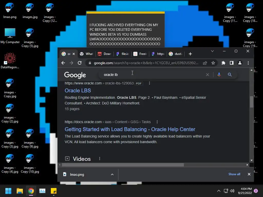
Task: Select images - Copy (2).jpg on desktop
Action: 10,113
